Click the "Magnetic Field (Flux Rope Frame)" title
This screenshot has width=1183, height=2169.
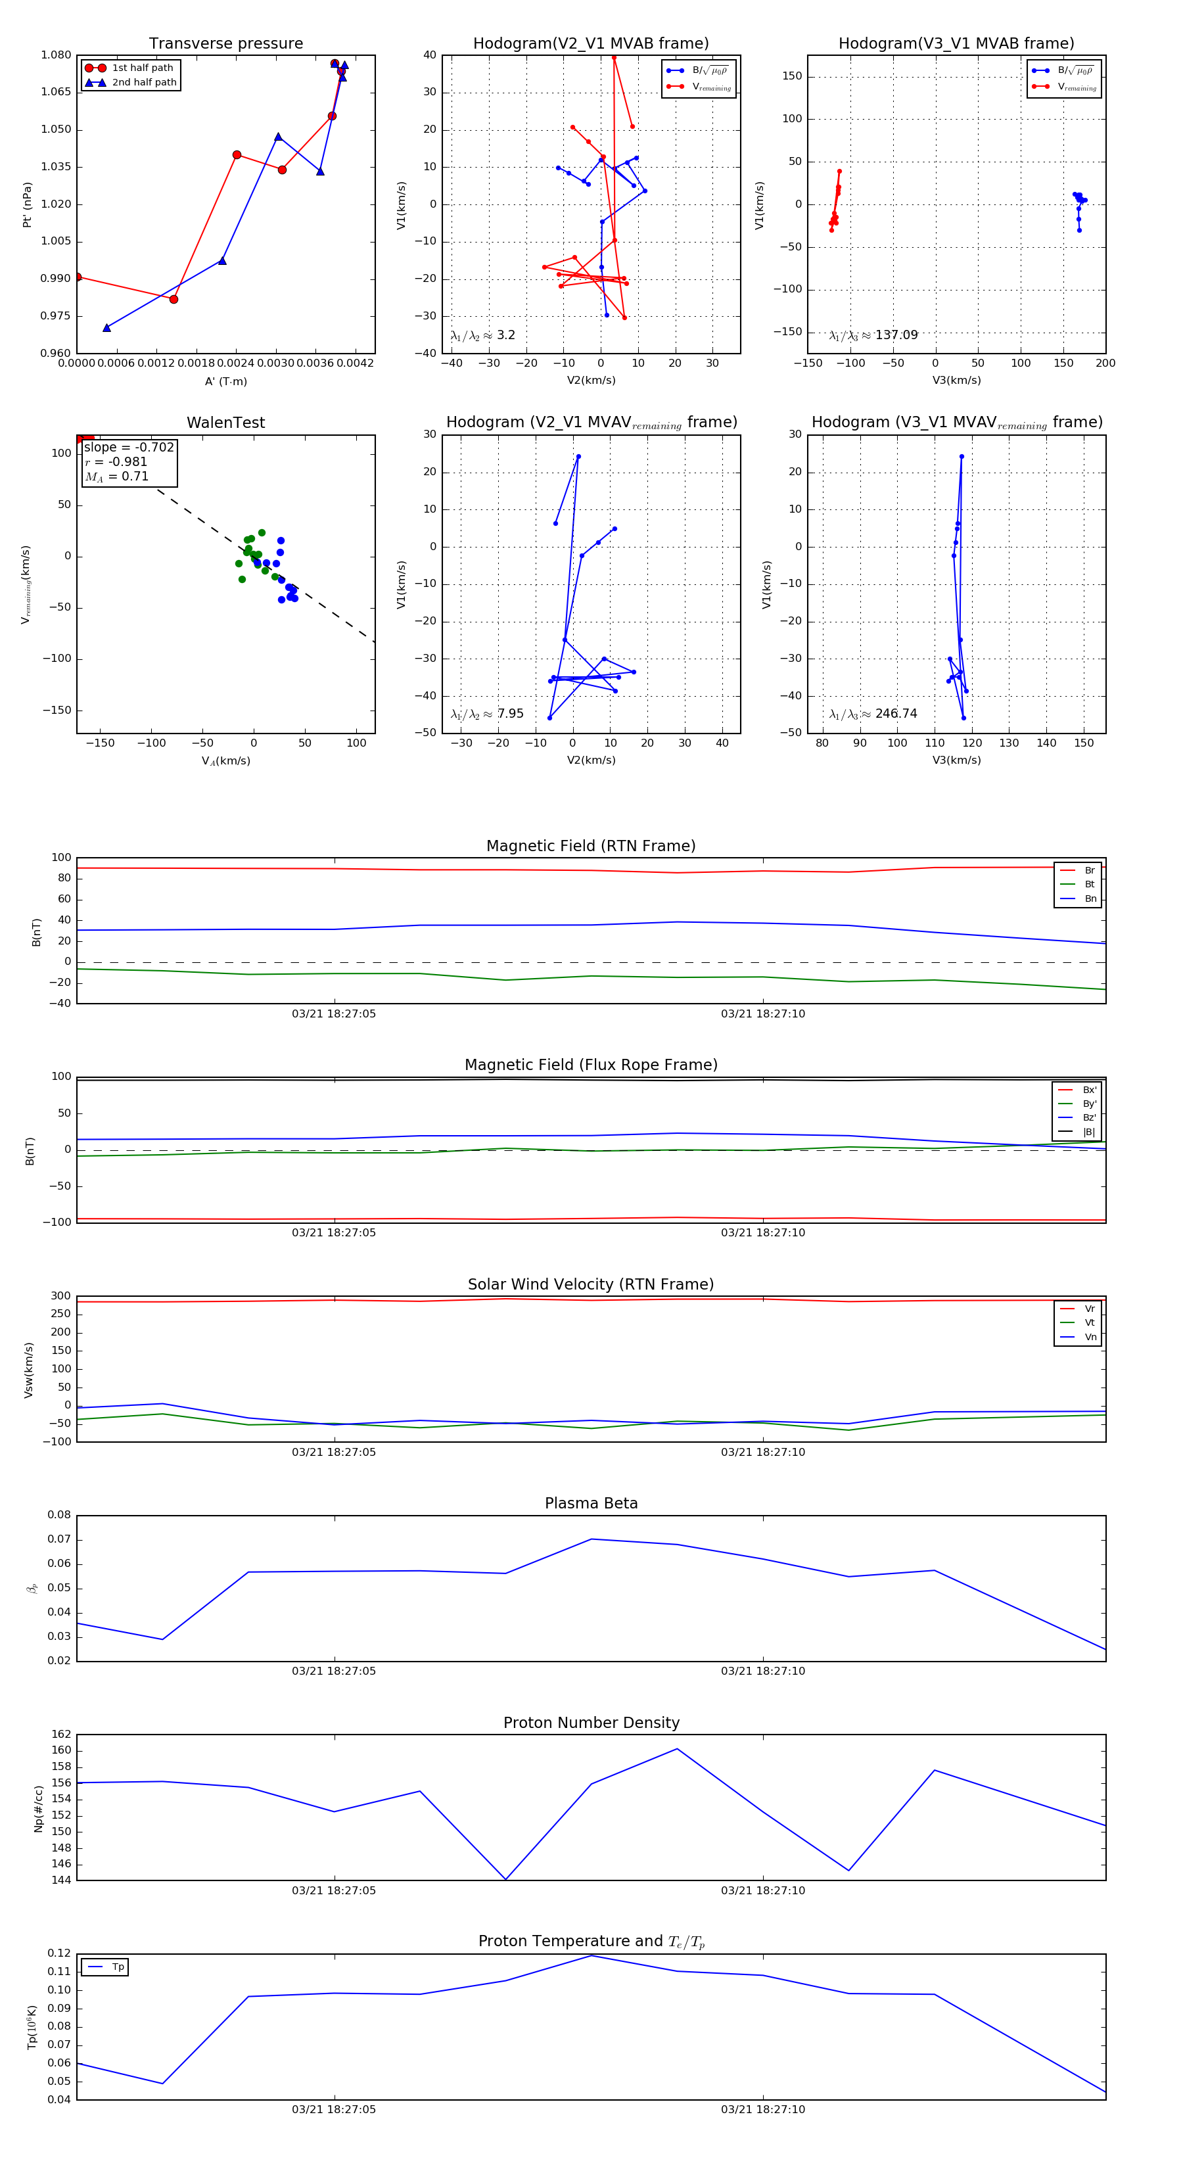click(591, 1065)
